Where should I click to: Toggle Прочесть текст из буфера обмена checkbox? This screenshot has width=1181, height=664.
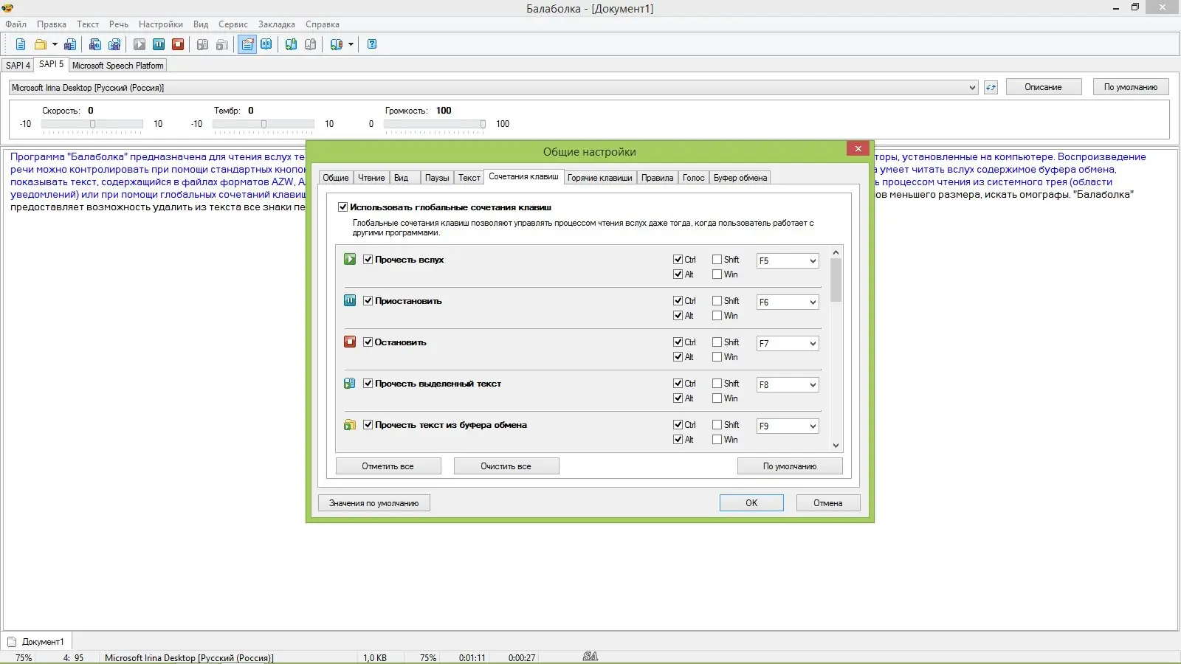(x=368, y=425)
